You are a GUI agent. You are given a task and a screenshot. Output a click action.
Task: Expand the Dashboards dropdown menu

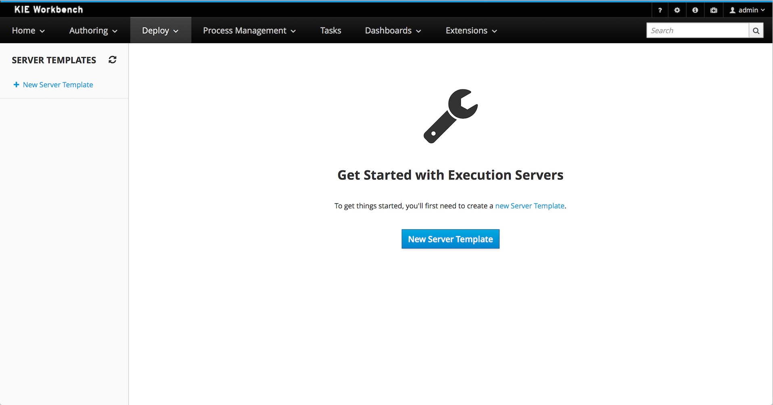click(393, 31)
